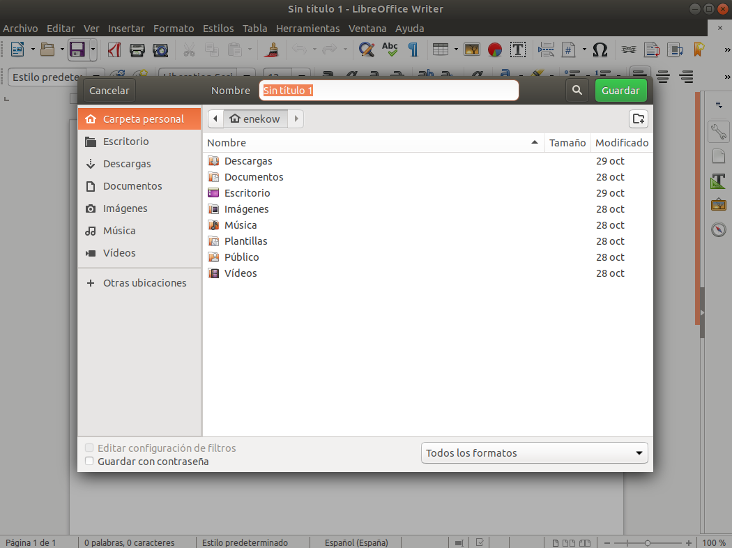
Task: Click the zoom slider in status bar
Action: (x=647, y=542)
